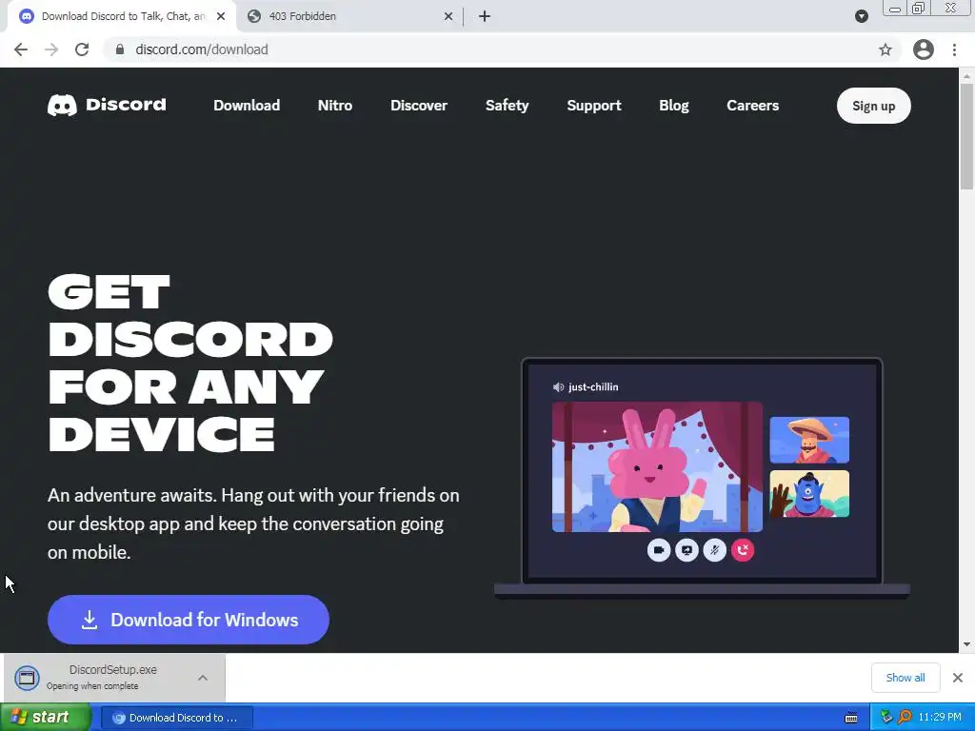Viewport: 975px width, 731px height.
Task: Click the scrollbar up arrow
Action: [x=966, y=76]
